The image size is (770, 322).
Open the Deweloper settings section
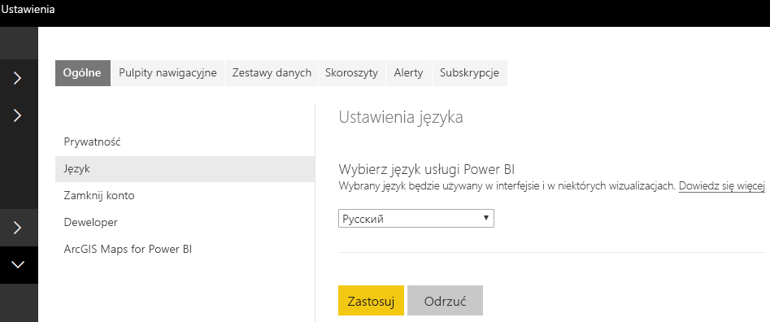(x=185, y=222)
